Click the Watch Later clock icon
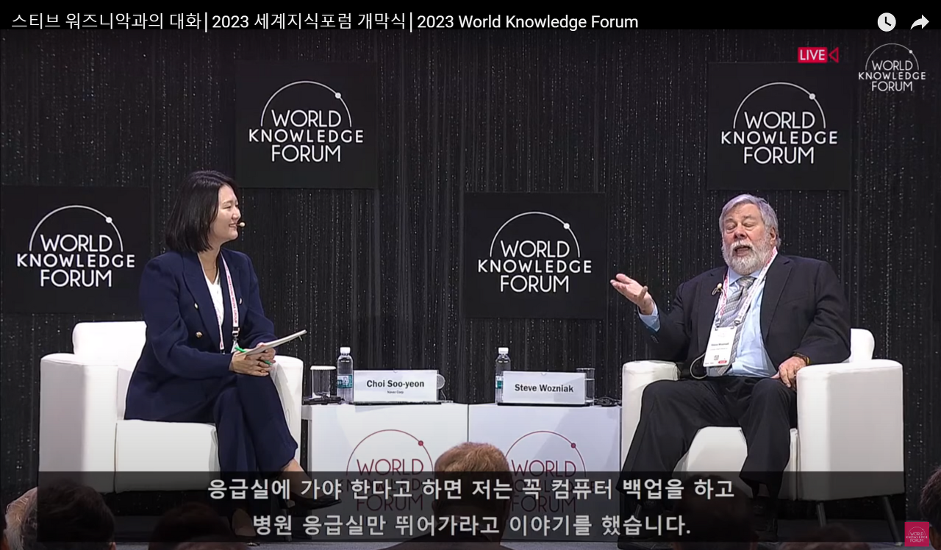Image resolution: width=941 pixels, height=550 pixels. coord(887,22)
